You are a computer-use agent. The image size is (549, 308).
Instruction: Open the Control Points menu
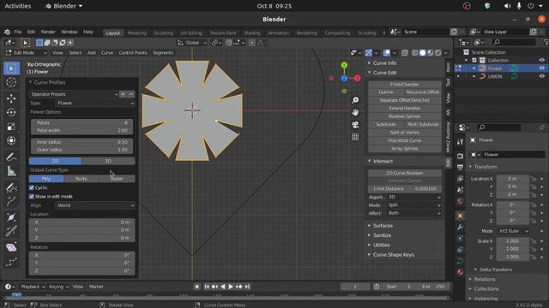133,53
